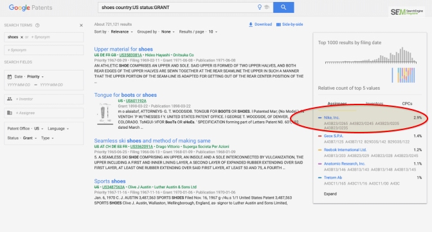
Task: Select Anatomic Research, Inc. assignee
Action: [x=345, y=163]
